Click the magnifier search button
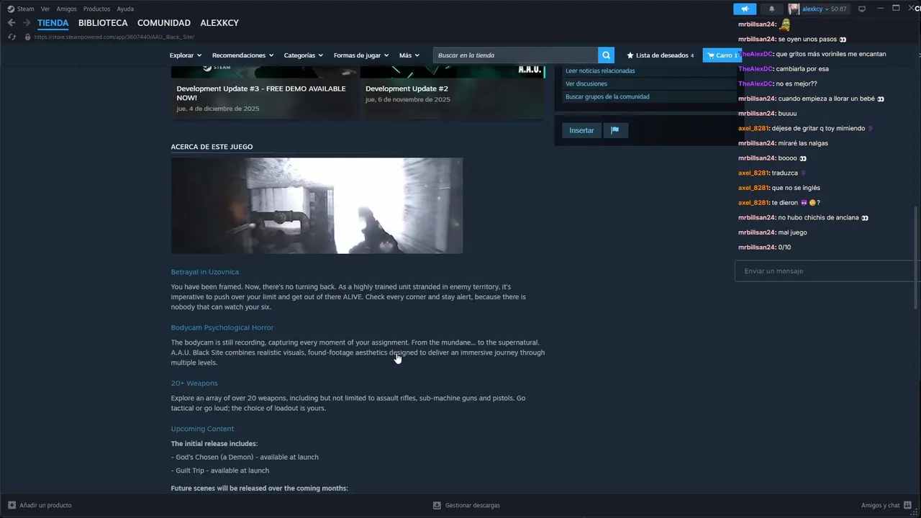921x518 pixels. click(607, 55)
